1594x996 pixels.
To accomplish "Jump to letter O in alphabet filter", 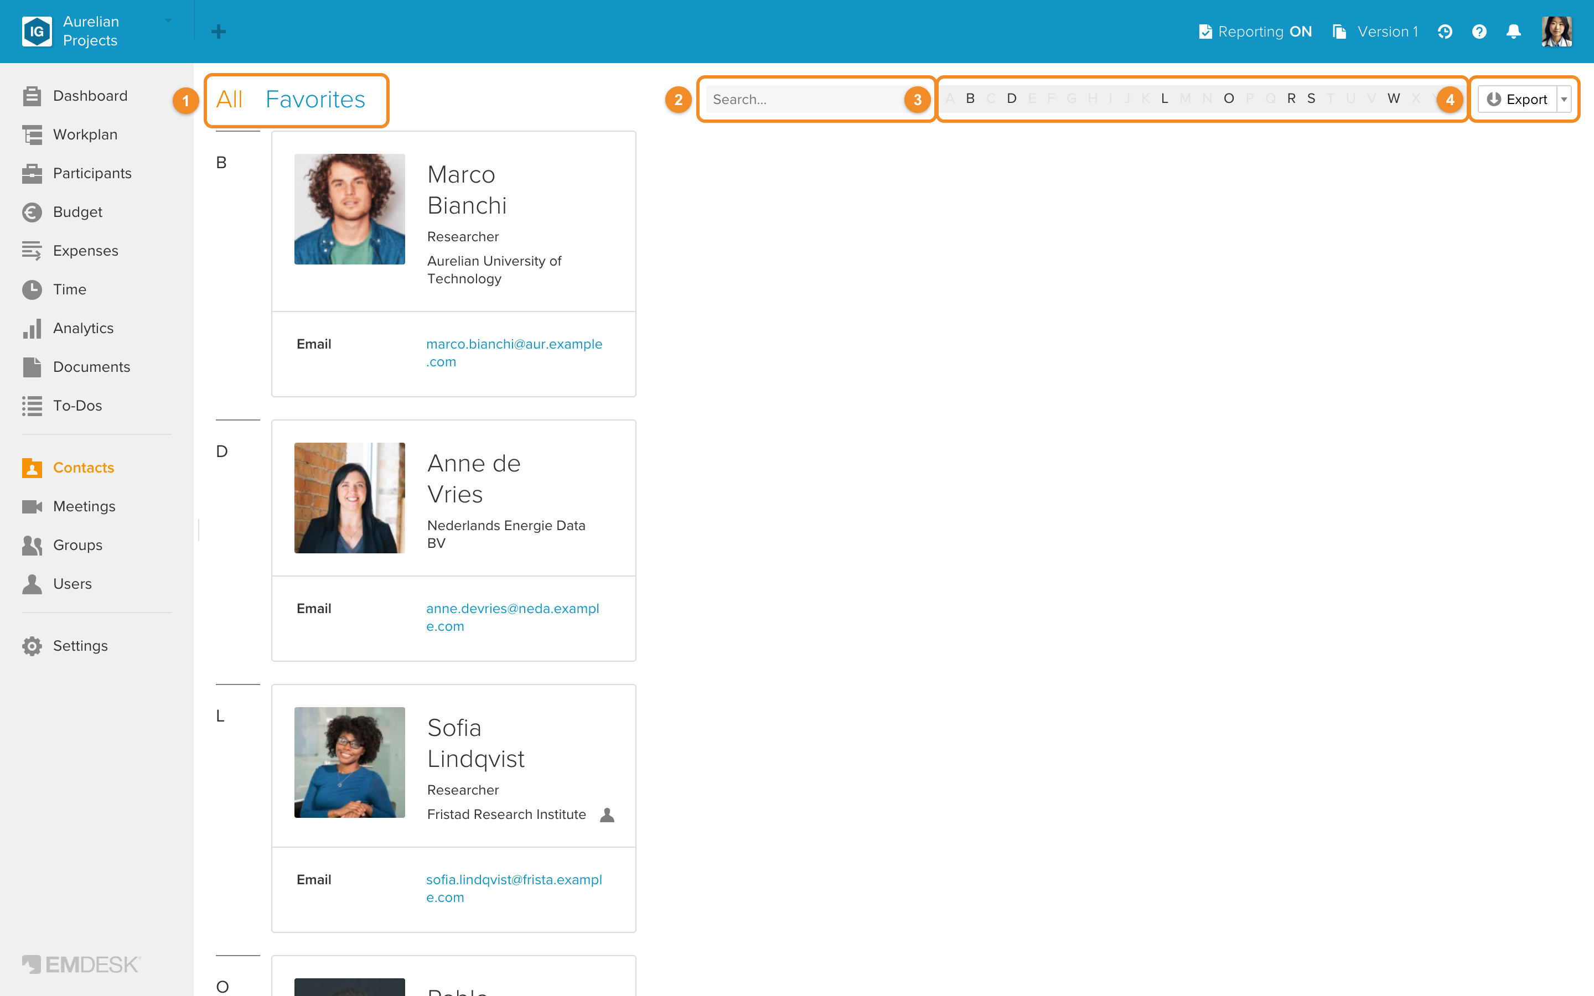I will [x=1229, y=99].
